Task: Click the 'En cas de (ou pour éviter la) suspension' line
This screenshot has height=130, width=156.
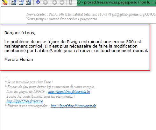Action: 50,87
